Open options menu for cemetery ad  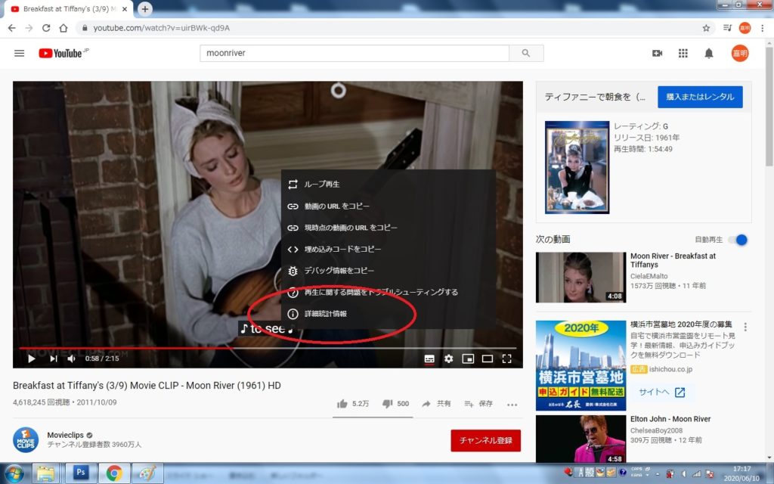coord(745,327)
